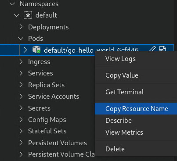Click the save icon on the pod row
The image size is (177, 161).
163,49
